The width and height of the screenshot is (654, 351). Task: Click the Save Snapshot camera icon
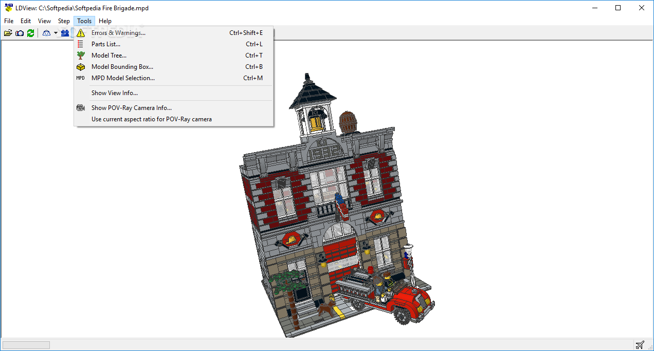click(20, 33)
